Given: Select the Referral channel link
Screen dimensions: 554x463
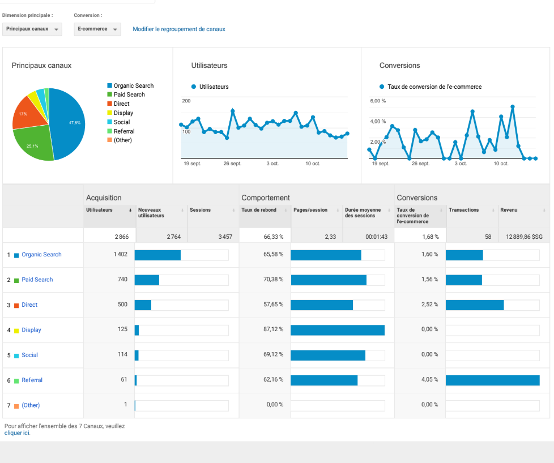Looking at the screenshot, I should click(32, 380).
